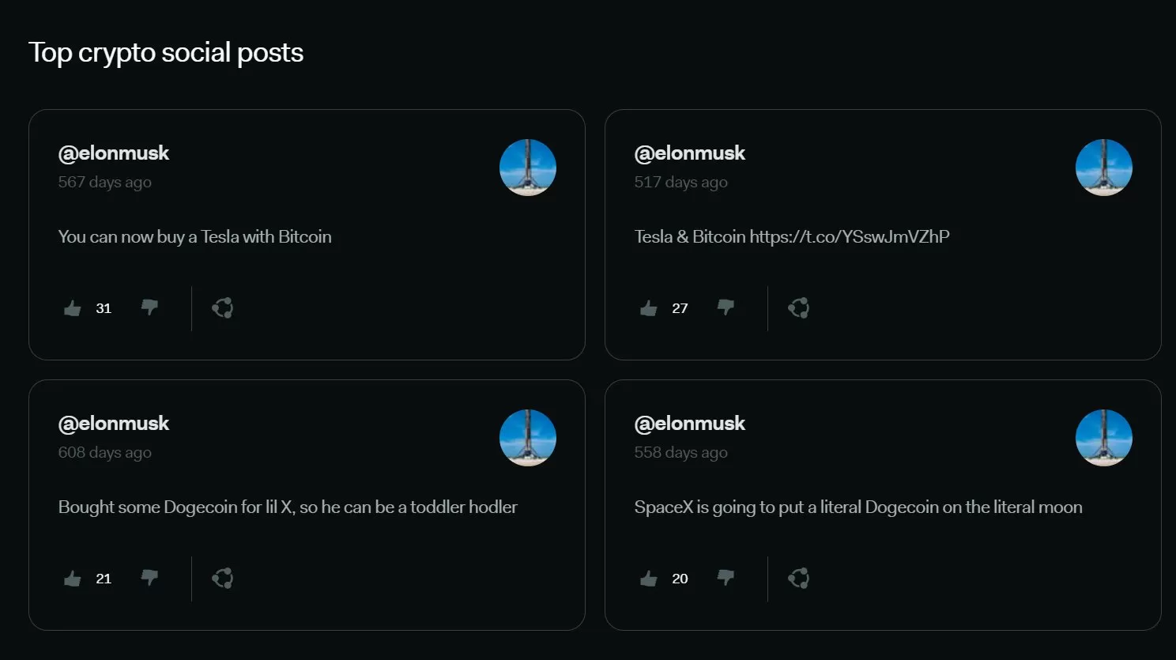Share the toddler hodler Dogecoin post
1176x660 pixels.
click(x=222, y=579)
